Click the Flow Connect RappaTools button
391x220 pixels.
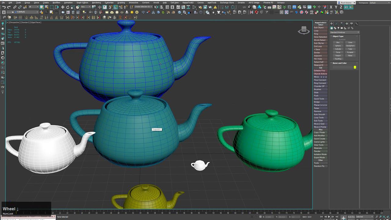pyautogui.click(x=320, y=80)
